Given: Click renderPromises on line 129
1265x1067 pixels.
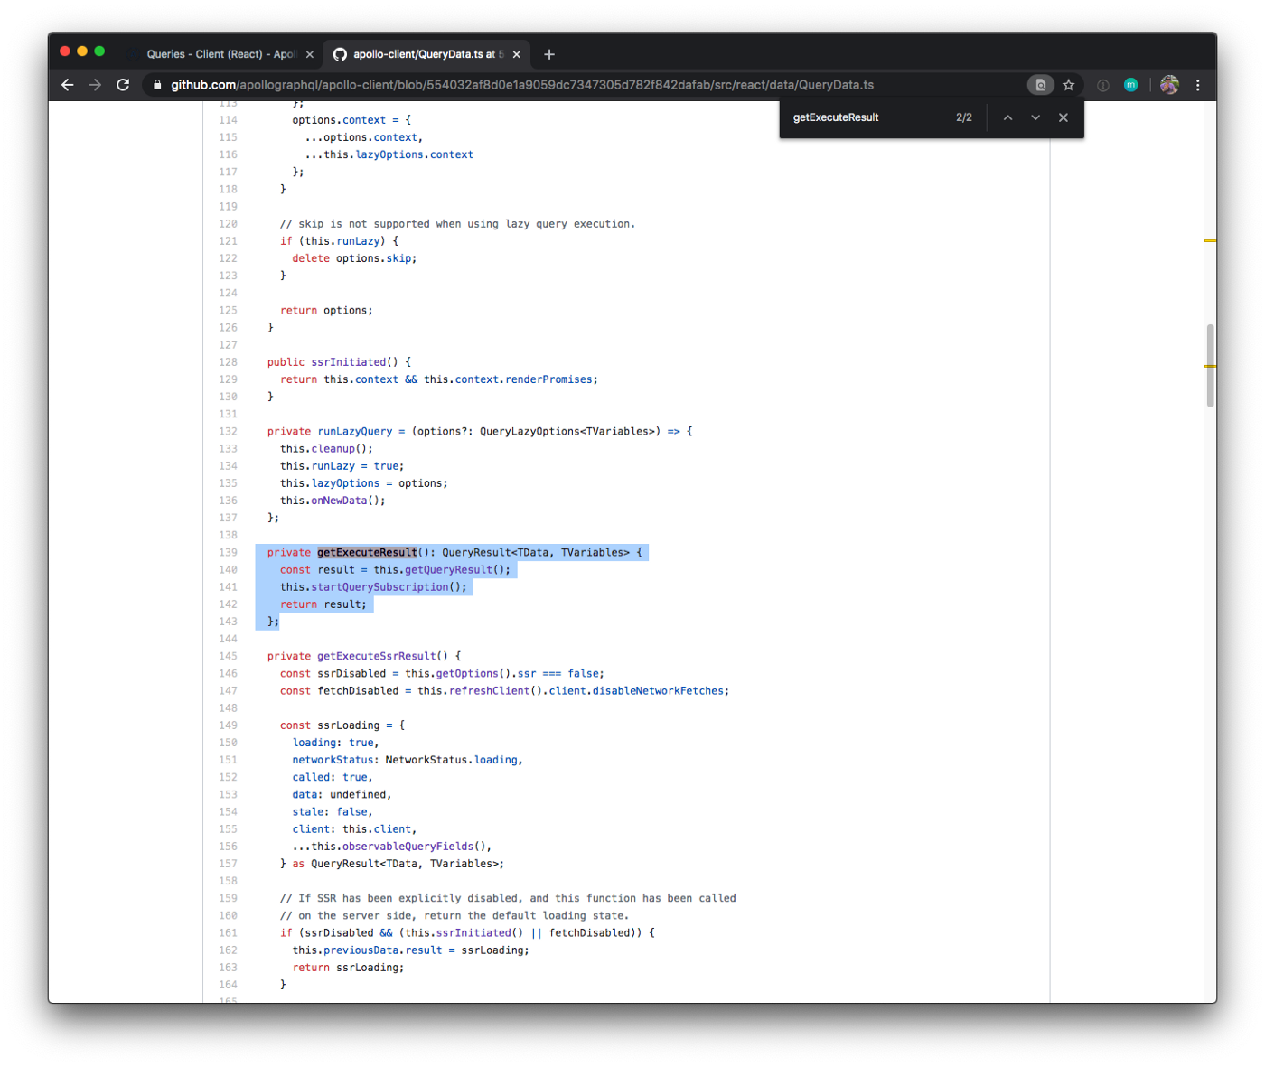Looking at the screenshot, I should [548, 379].
